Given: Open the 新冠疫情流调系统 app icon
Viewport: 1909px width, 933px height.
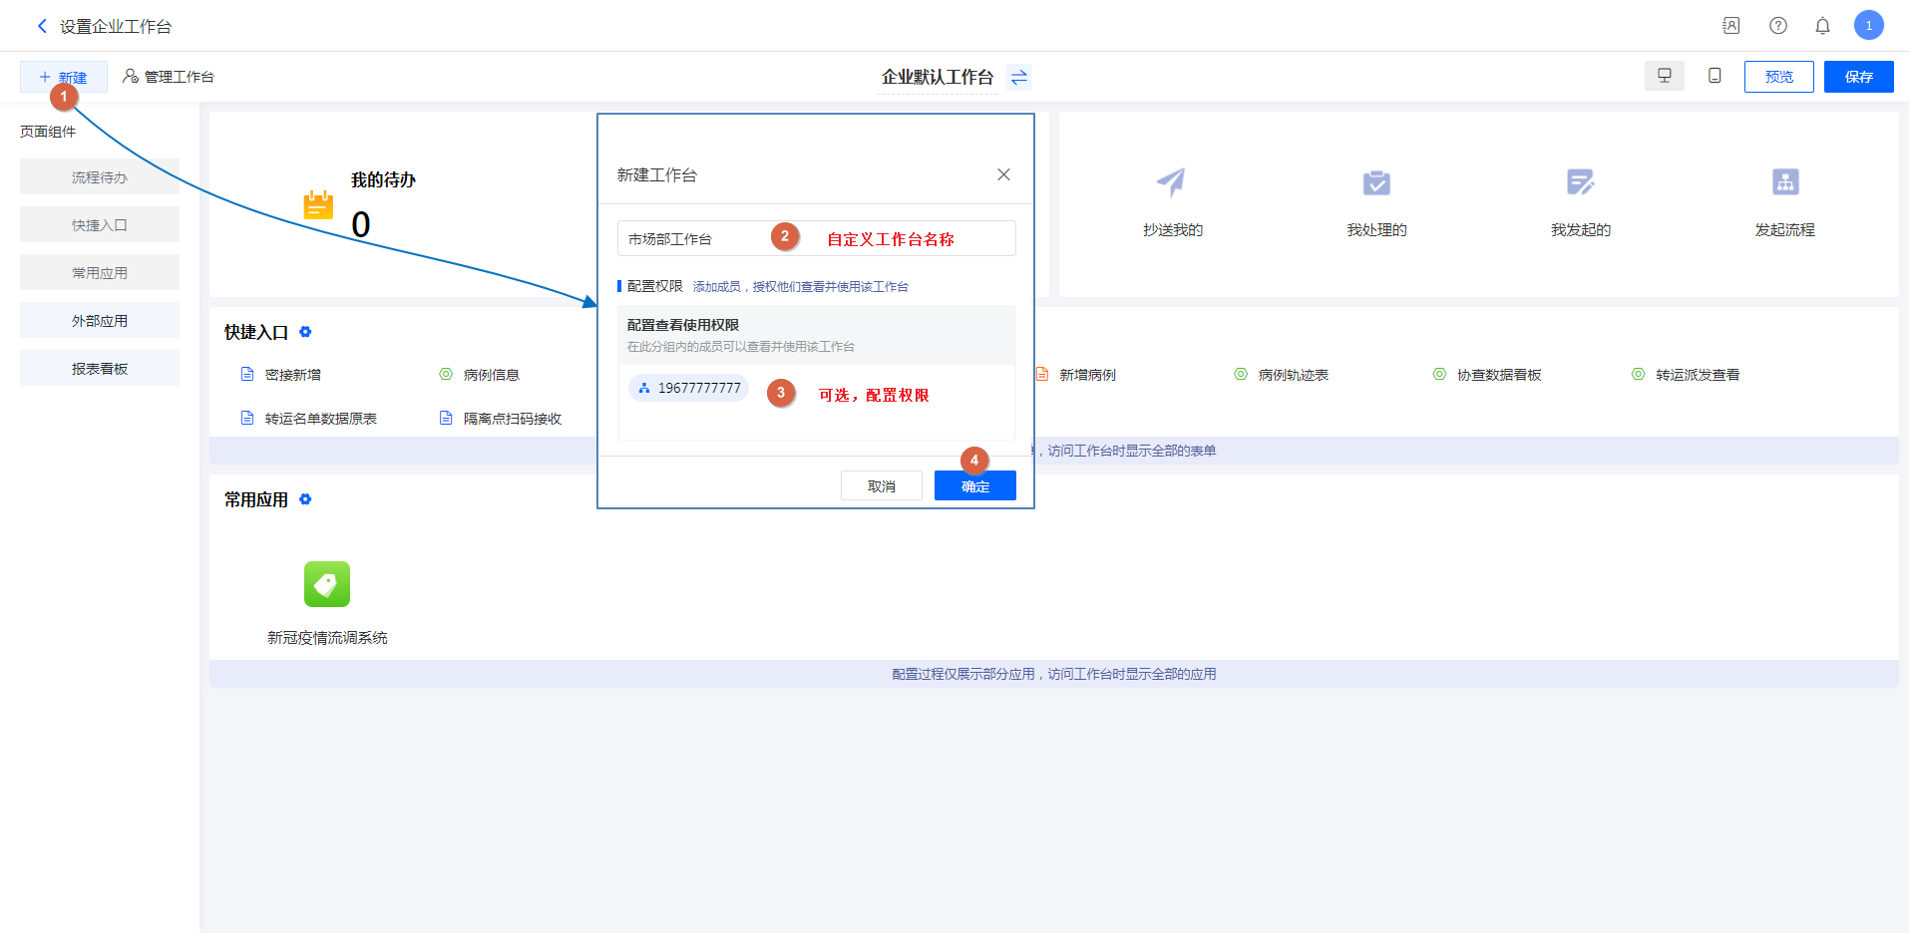Looking at the screenshot, I should pos(327,584).
